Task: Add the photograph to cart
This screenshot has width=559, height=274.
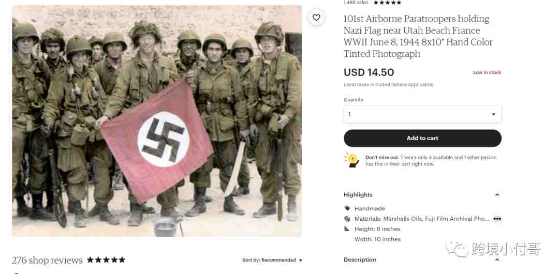Action: point(422,138)
